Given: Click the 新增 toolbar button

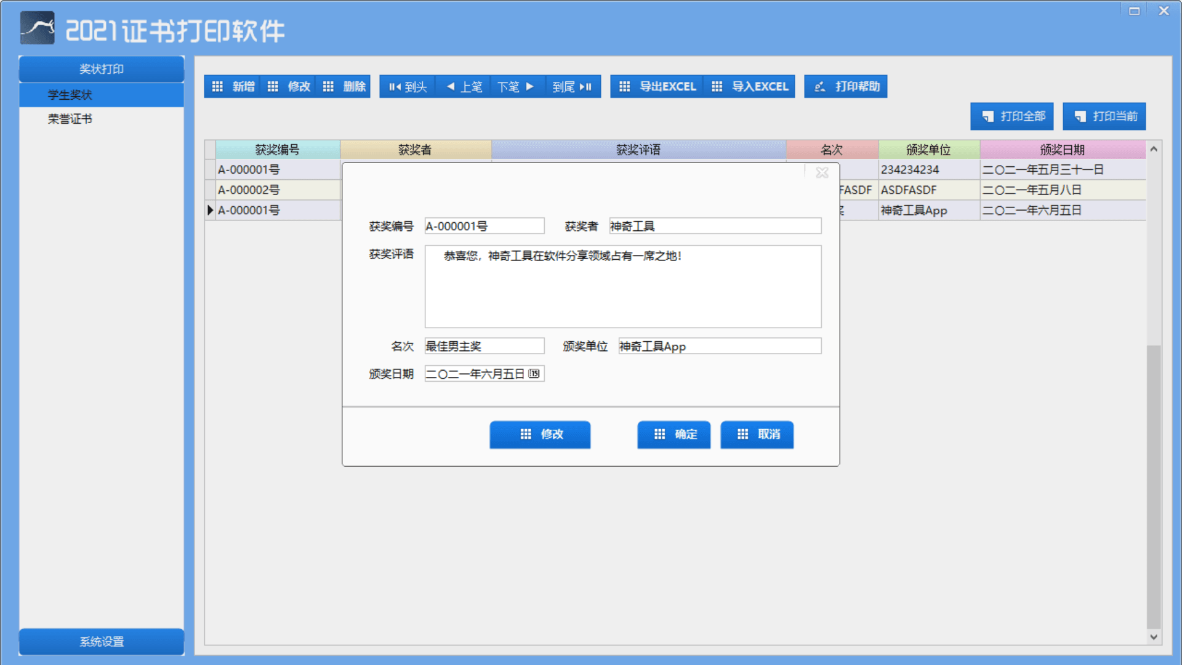Looking at the screenshot, I should 233,87.
